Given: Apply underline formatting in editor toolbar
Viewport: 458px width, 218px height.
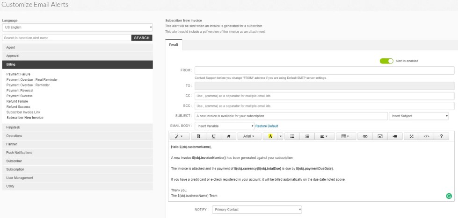Looking at the screenshot, I should (213, 136).
